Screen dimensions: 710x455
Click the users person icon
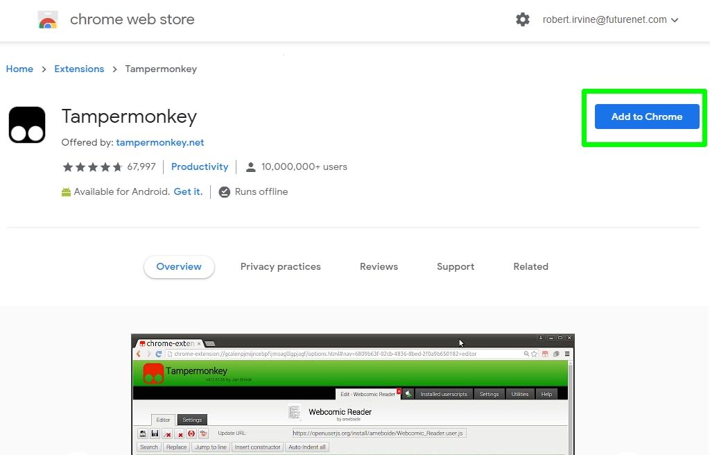pos(250,166)
